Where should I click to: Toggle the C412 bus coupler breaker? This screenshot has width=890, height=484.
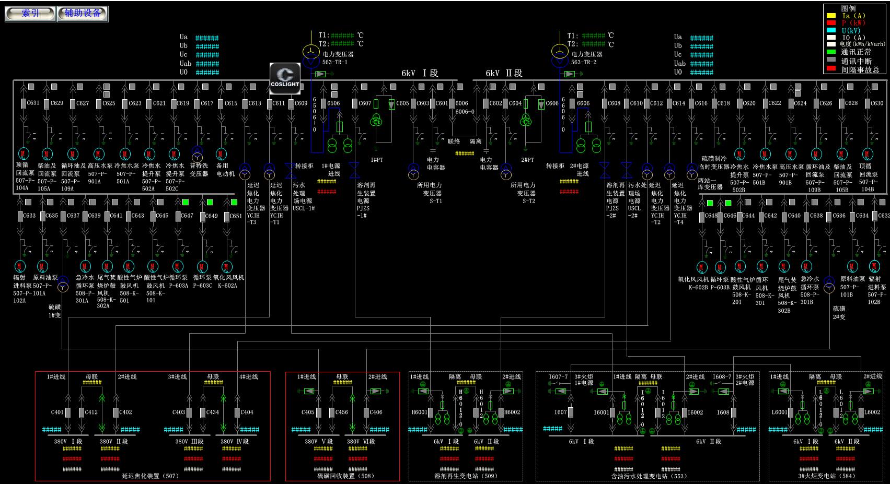[81, 412]
